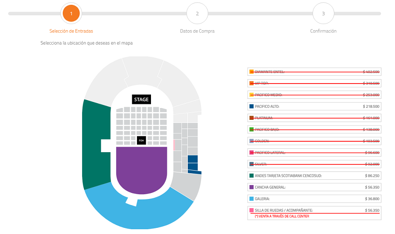
Task: Choose the Pacifico Alto $218.500 price row
Action: (314, 106)
